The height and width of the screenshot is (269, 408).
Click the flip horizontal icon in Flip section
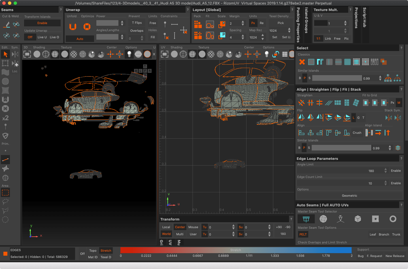click(x=301, y=117)
